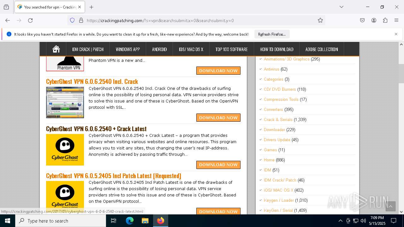Go to site home icon
The image size is (404, 227).
pyautogui.click(x=56, y=49)
